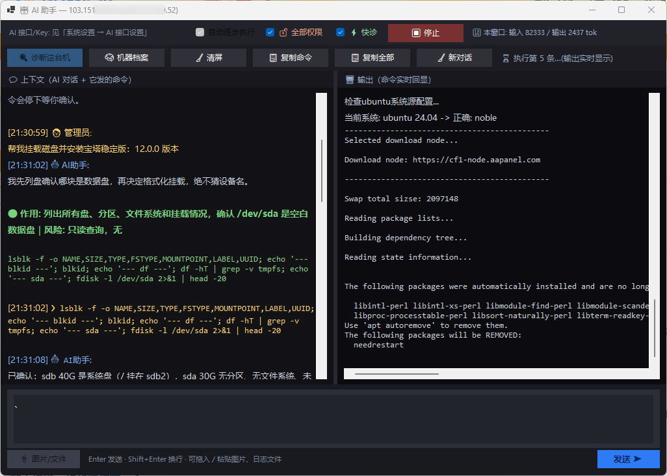Uncheck the 全部权限 checkbox
The image size is (667, 476).
(x=270, y=32)
